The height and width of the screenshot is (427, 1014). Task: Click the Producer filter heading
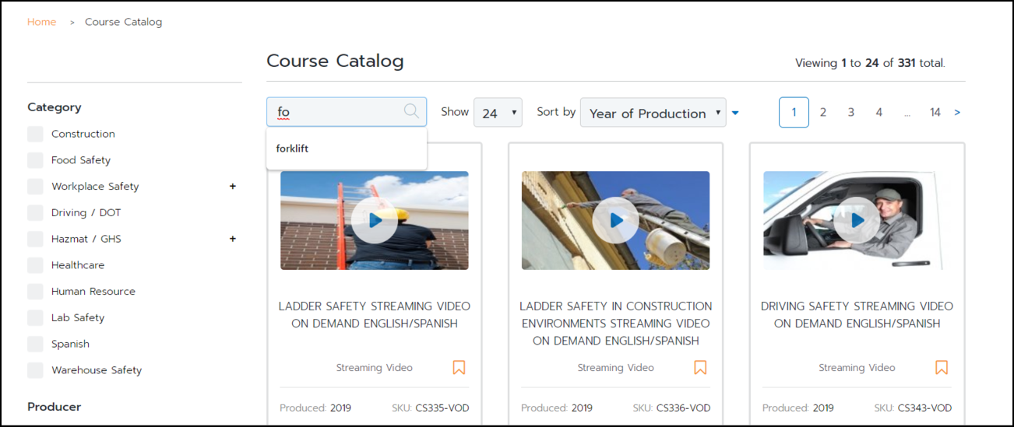pyautogui.click(x=55, y=407)
